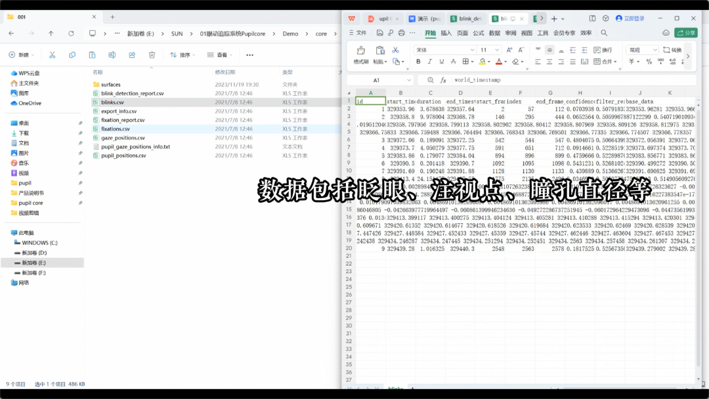Click the cell Borders icon
709x399 pixels.
465,62
